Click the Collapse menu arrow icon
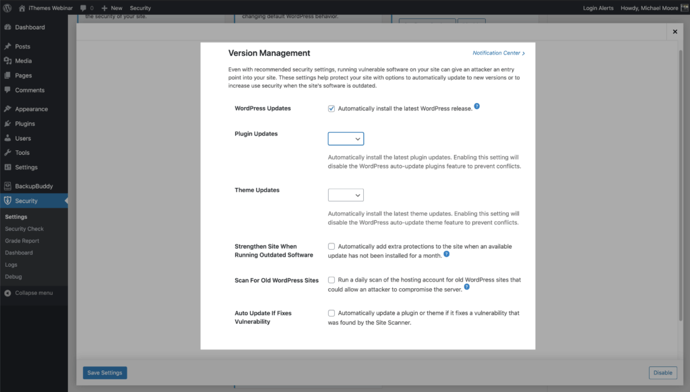 pyautogui.click(x=7, y=293)
